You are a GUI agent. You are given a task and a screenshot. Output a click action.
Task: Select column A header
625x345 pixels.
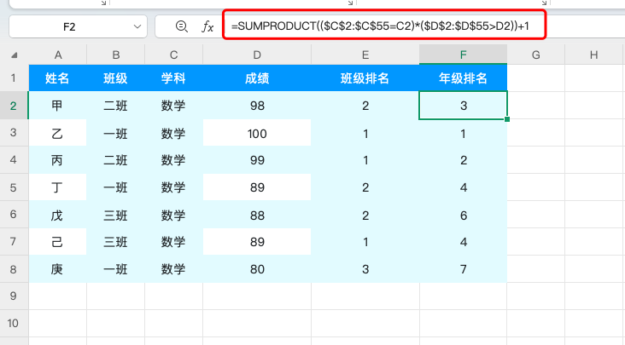(x=57, y=55)
